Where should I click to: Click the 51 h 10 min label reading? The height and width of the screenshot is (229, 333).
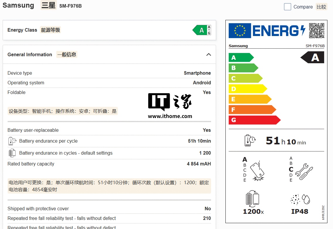(x=286, y=141)
